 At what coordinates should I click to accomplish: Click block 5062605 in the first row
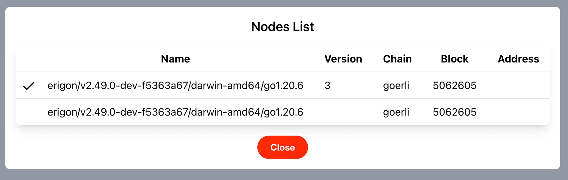point(455,85)
